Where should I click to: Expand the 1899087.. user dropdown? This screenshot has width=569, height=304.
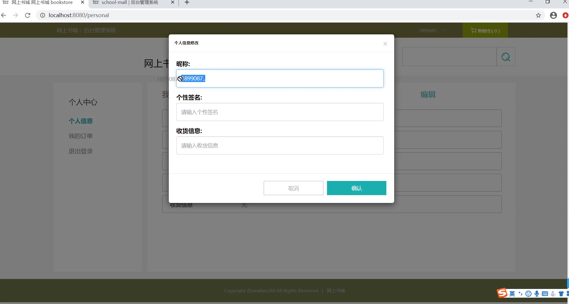(432, 30)
